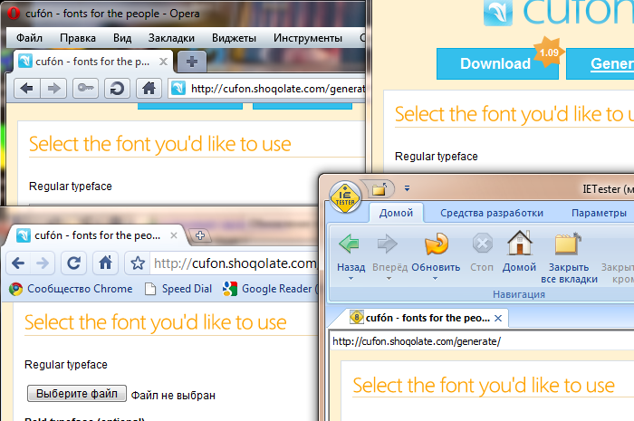The width and height of the screenshot is (634, 421).
Task: Open the Сообщество Chrome bookmark
Action: 72,289
